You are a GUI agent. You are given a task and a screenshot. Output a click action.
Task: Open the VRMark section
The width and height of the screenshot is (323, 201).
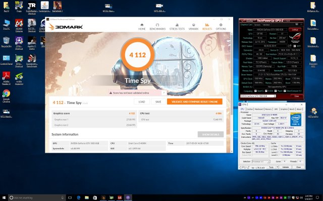pyautogui.click(x=193, y=26)
